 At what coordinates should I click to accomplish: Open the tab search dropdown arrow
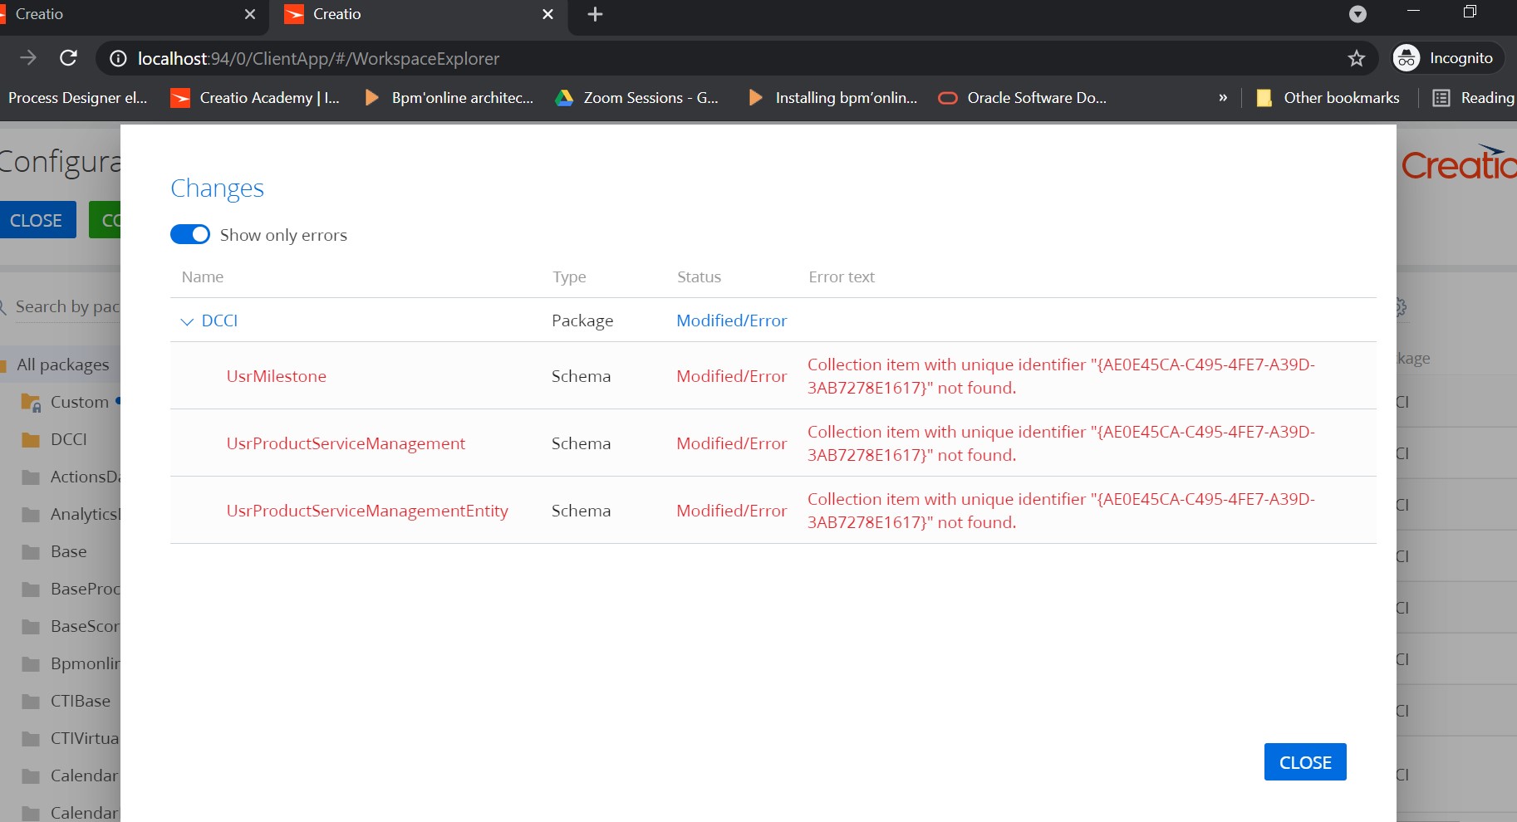pyautogui.click(x=1357, y=14)
